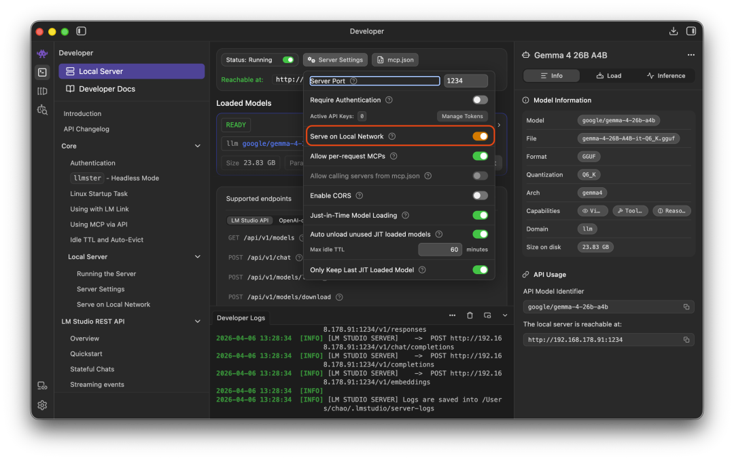The width and height of the screenshot is (734, 460).
Task: Collapse the Local Server docs subsection
Action: click(x=198, y=257)
